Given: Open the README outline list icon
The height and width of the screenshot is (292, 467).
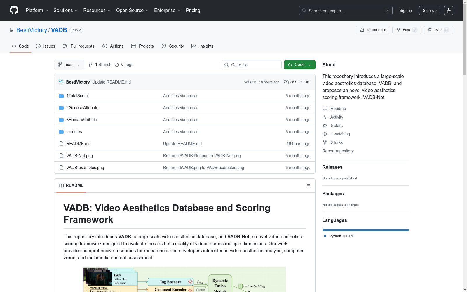Looking at the screenshot, I should (308, 186).
